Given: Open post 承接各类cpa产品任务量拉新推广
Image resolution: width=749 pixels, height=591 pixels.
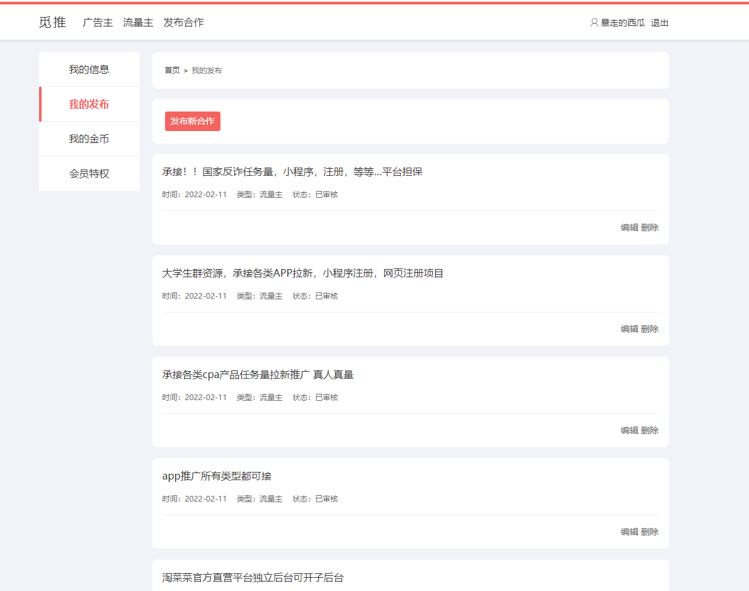Looking at the screenshot, I should click(258, 374).
